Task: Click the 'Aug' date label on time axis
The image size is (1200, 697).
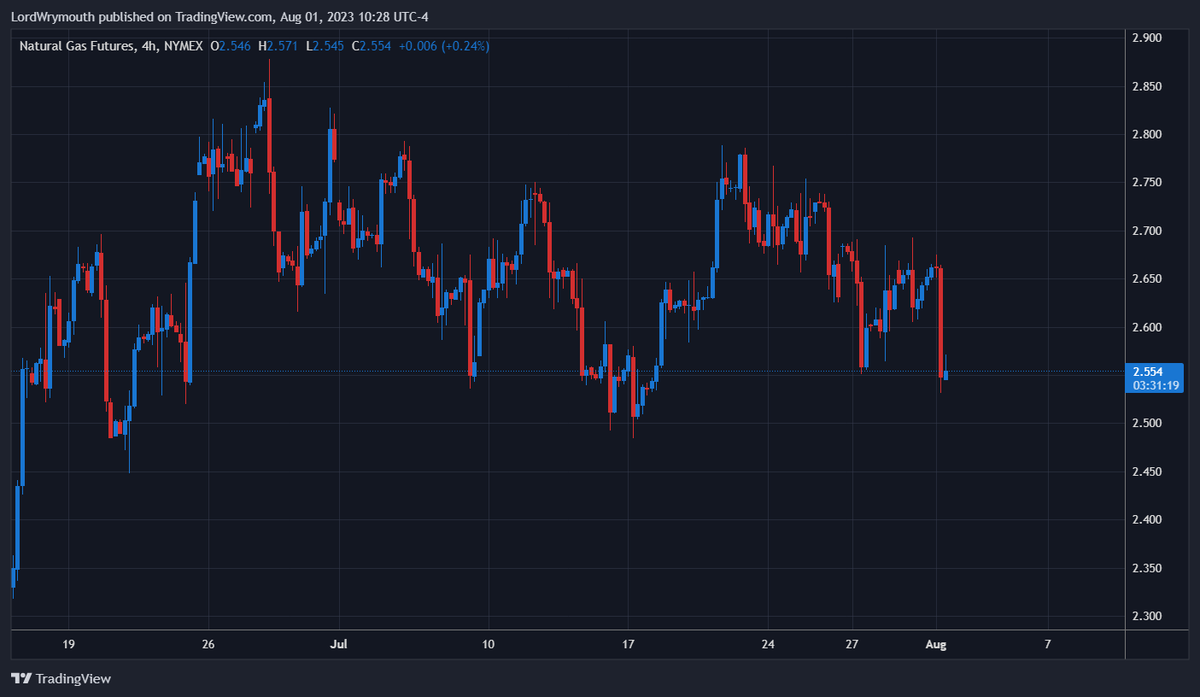Action: pyautogui.click(x=936, y=643)
